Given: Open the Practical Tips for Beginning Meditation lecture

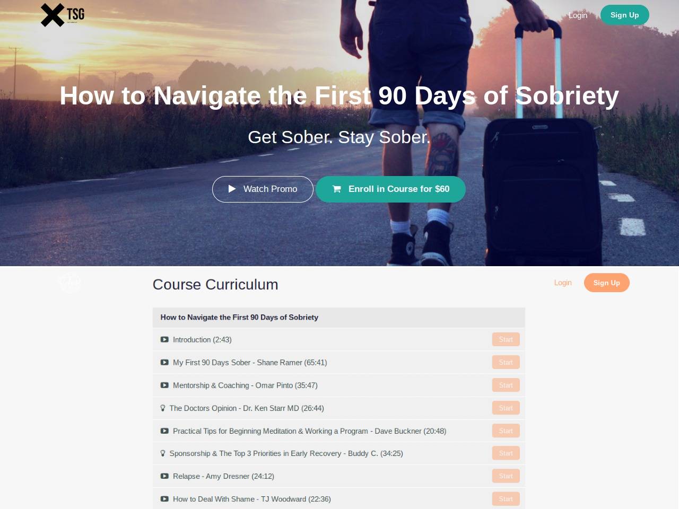Looking at the screenshot, I should click(309, 431).
